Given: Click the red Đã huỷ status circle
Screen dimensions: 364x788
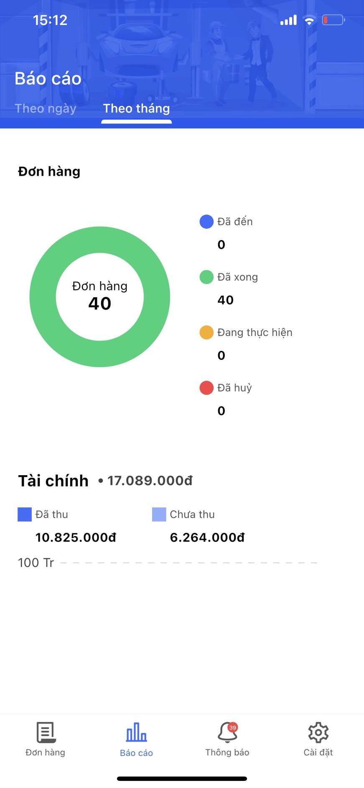Looking at the screenshot, I should pos(206,388).
